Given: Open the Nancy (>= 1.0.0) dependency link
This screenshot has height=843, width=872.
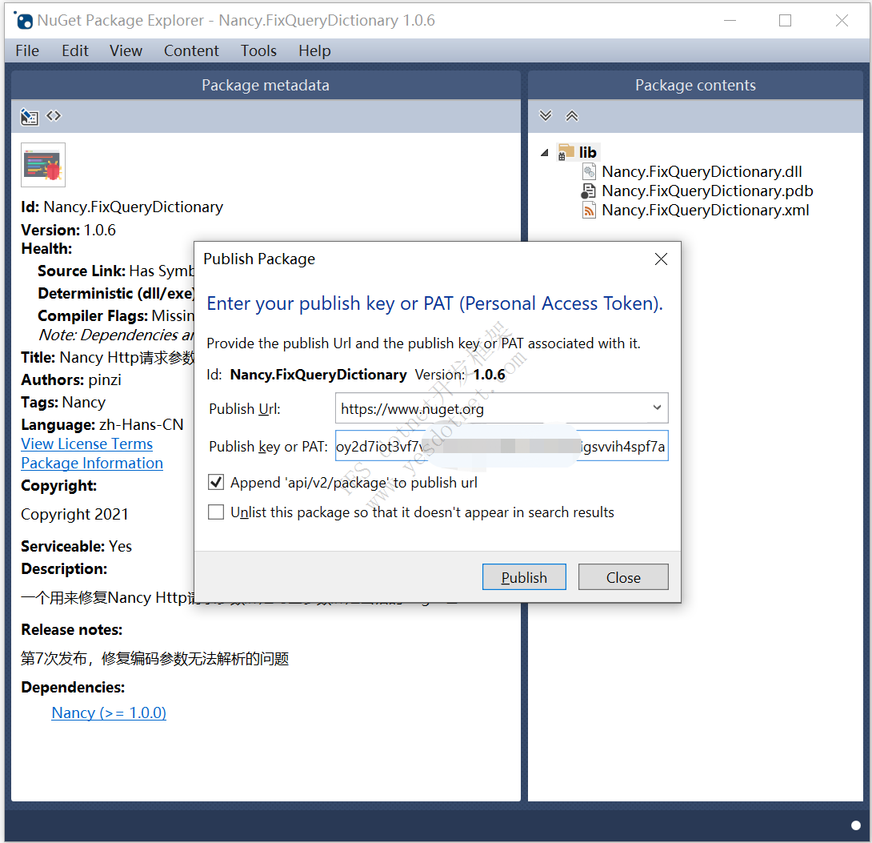Looking at the screenshot, I should coord(109,713).
